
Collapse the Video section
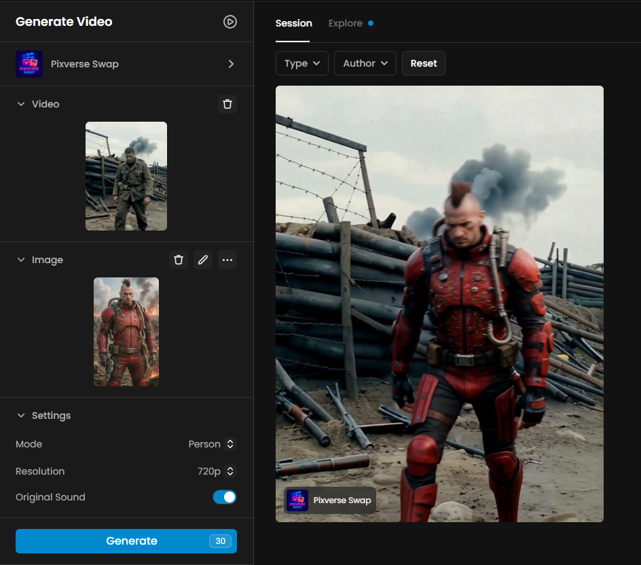pyautogui.click(x=21, y=104)
